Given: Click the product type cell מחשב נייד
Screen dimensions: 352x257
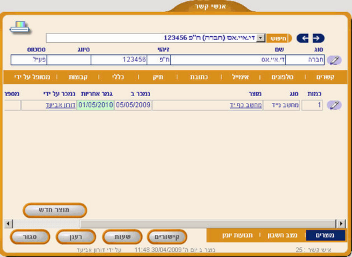Looking at the screenshot, I should [x=281, y=105].
